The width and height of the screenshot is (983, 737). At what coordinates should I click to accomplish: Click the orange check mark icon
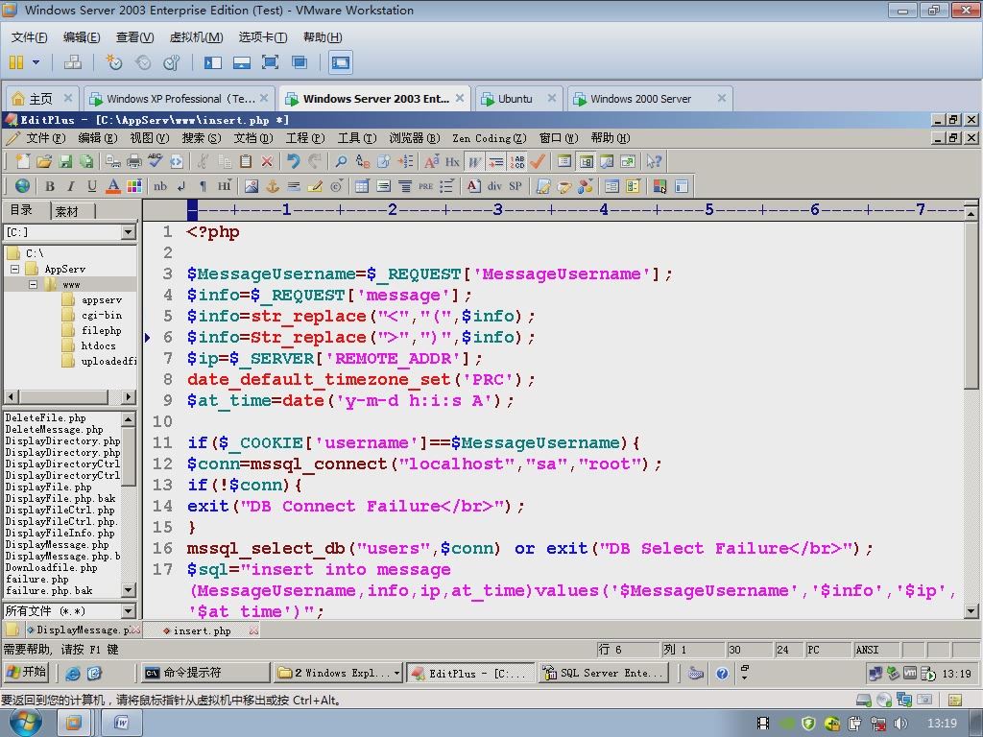point(538,161)
